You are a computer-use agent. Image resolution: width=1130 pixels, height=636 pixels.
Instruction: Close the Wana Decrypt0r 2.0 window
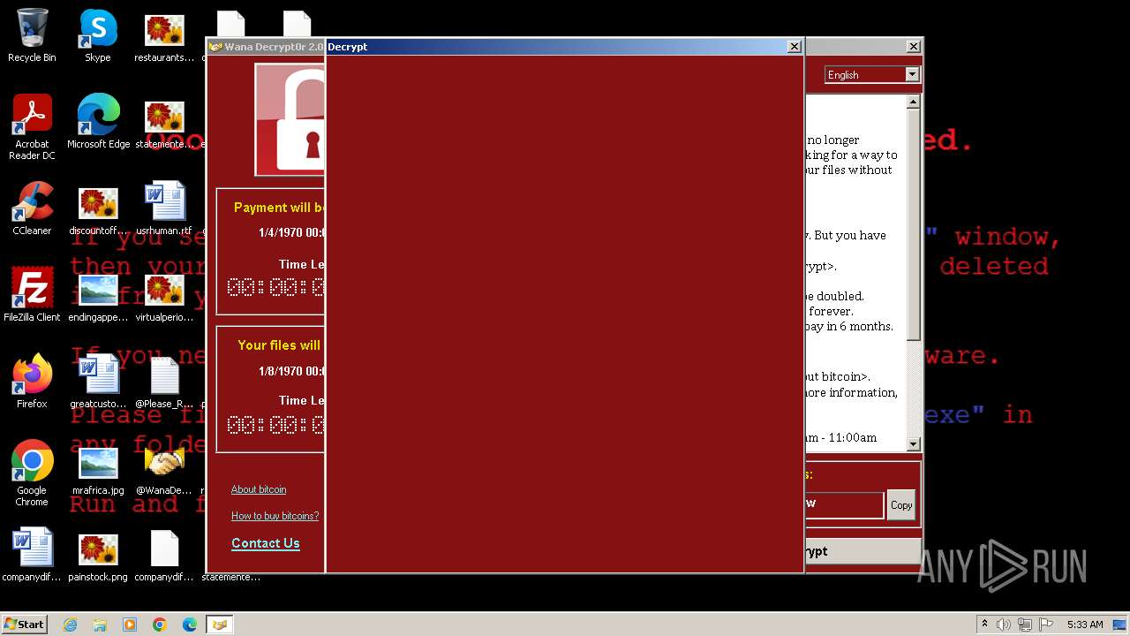(x=914, y=47)
